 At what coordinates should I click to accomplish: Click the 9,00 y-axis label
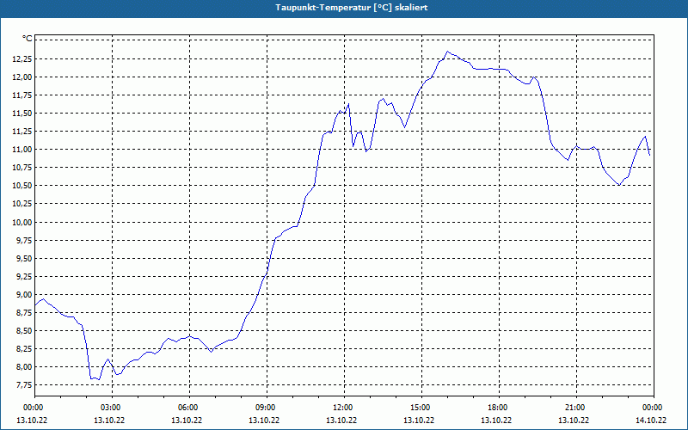click(24, 294)
